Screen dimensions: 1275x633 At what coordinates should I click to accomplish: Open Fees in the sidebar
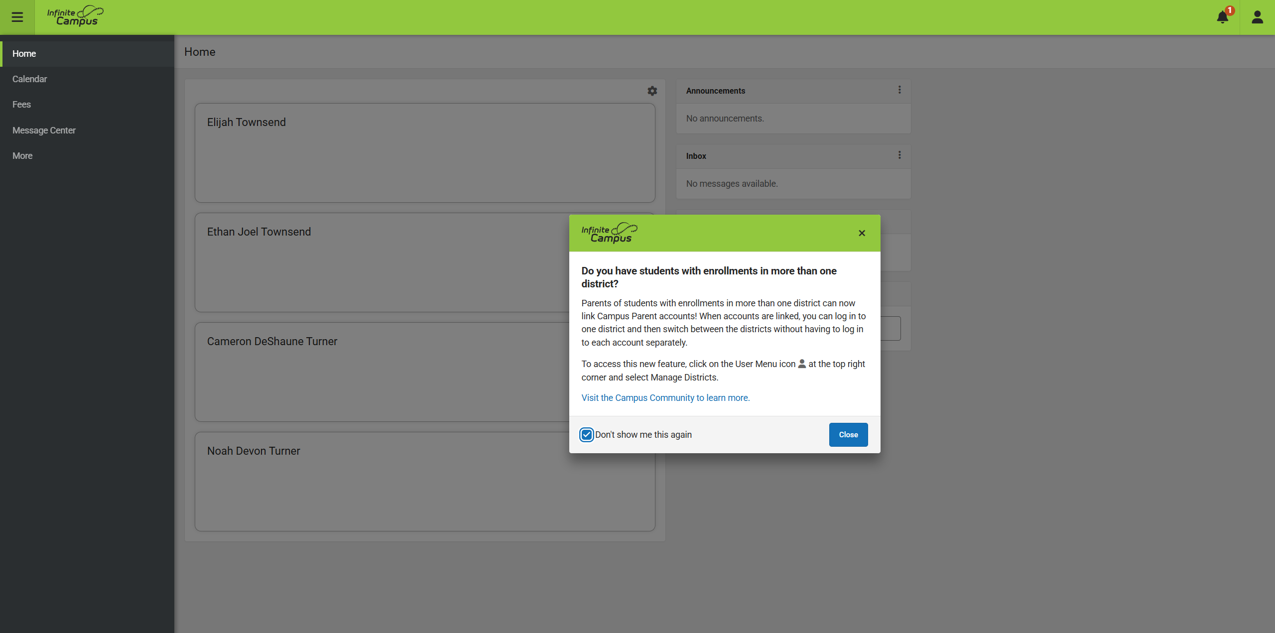87,105
